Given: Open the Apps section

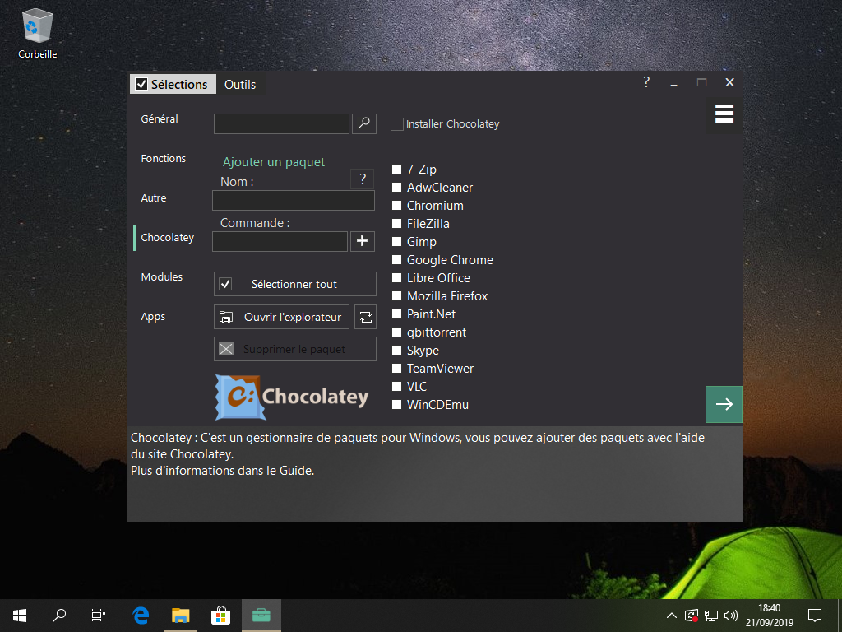Looking at the screenshot, I should 153,317.
